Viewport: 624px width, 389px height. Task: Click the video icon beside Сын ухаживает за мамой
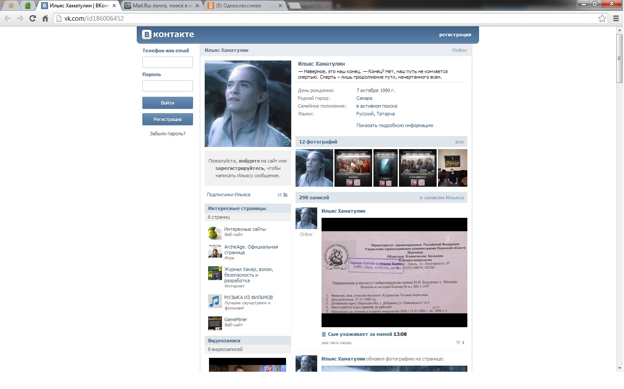pyautogui.click(x=324, y=334)
